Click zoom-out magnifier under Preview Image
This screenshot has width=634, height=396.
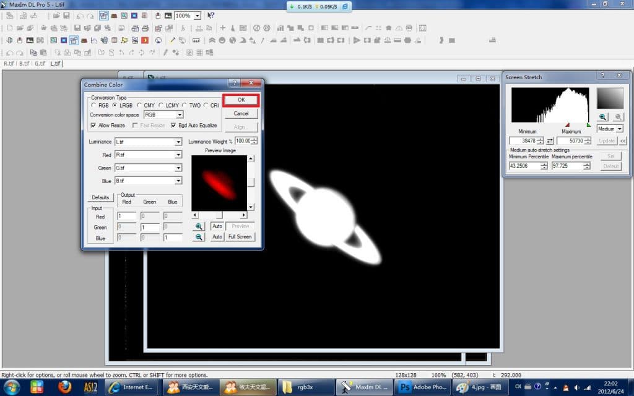199,237
